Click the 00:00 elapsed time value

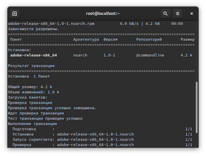[x=177, y=24]
